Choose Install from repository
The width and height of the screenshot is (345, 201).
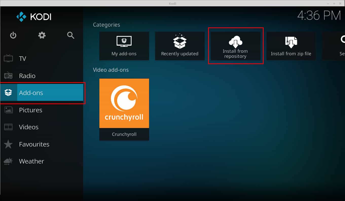coord(235,46)
